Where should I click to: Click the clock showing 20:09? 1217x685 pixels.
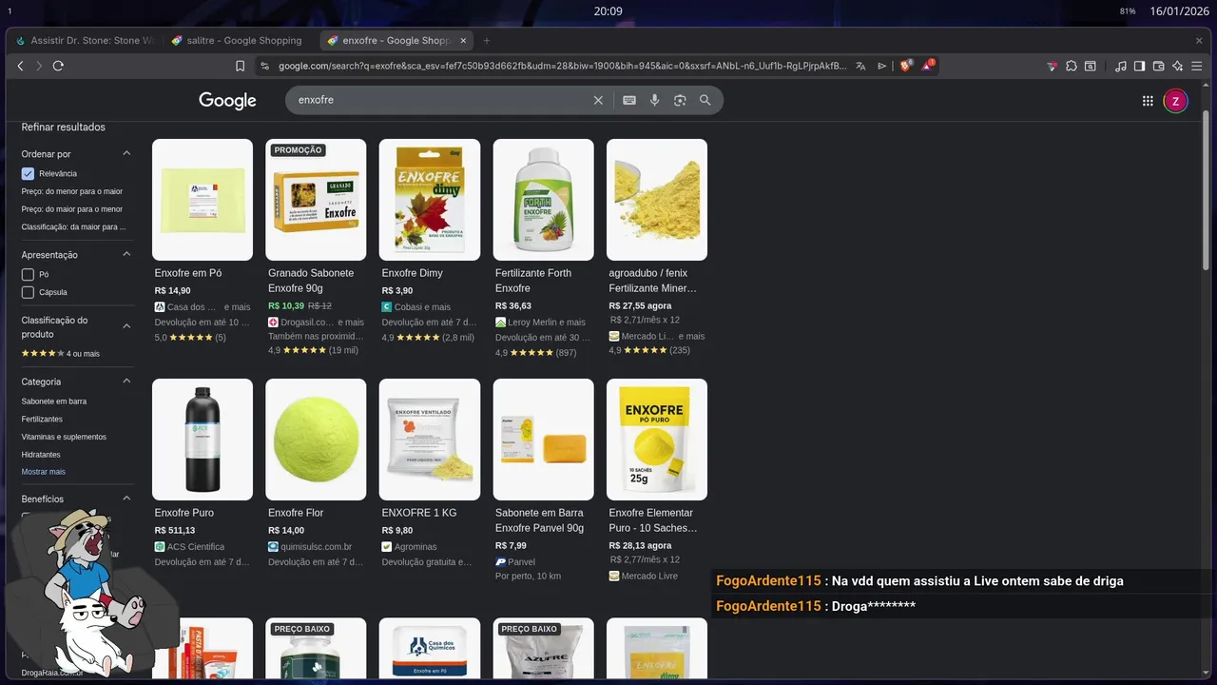[608, 11]
